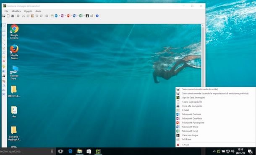Click the E-Mail envelope toolbar icon

pos(52,16)
